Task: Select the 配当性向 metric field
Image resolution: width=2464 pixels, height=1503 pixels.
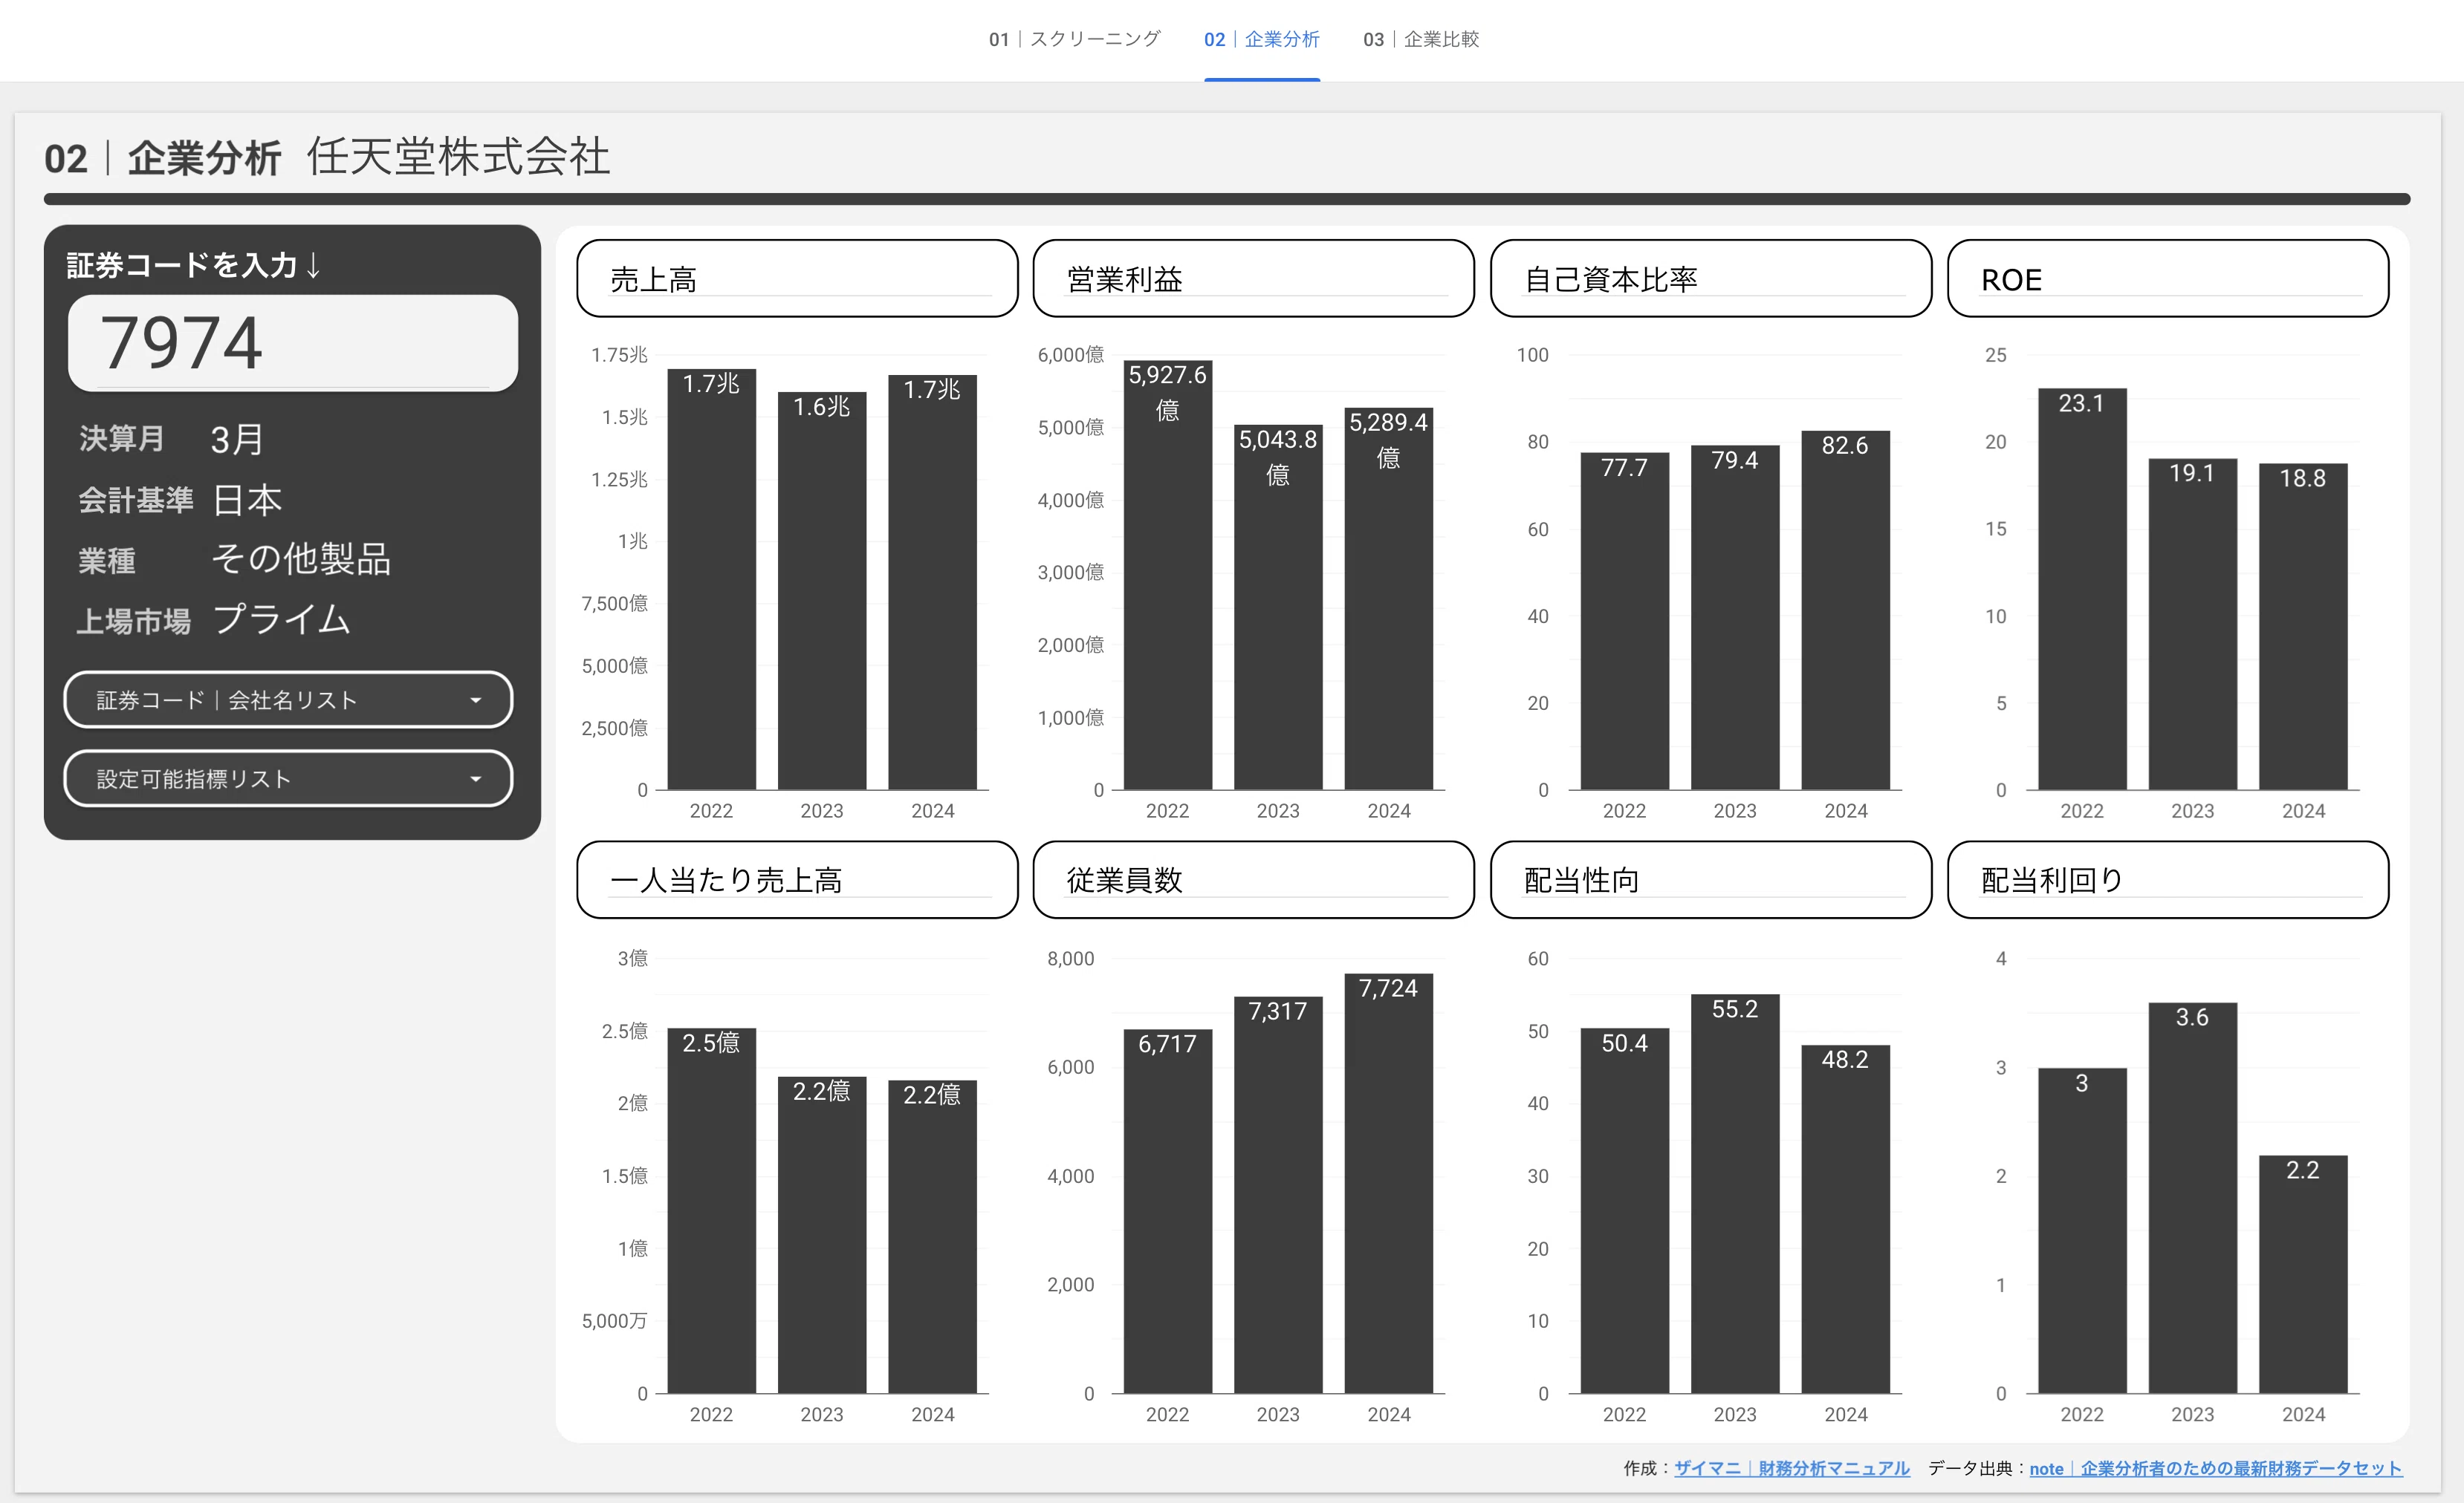Action: point(1711,879)
